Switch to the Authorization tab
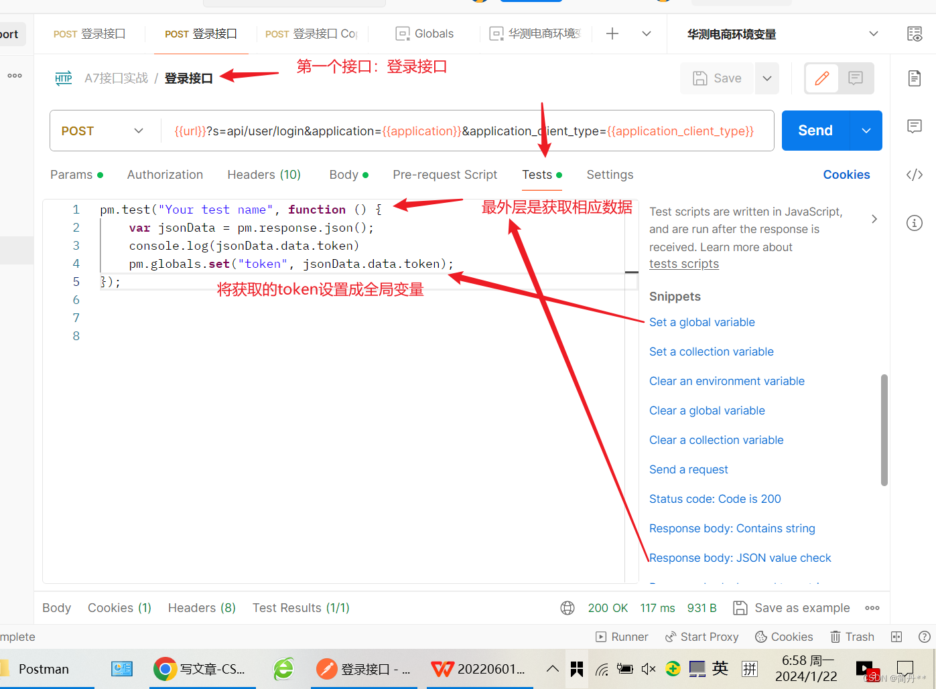This screenshot has width=936, height=689. (165, 175)
